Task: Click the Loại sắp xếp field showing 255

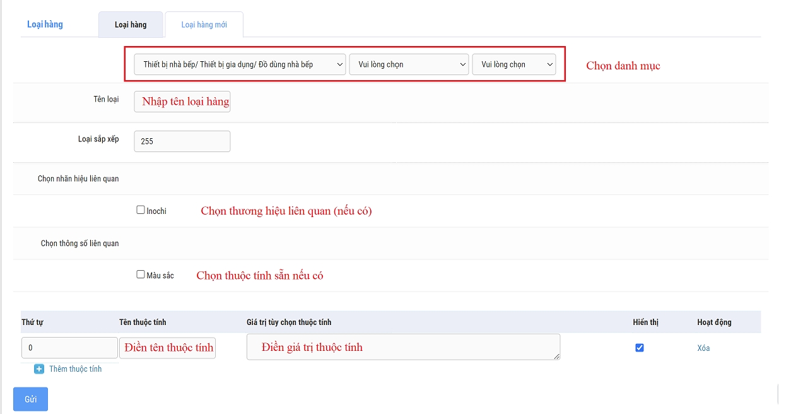Action: click(x=182, y=141)
